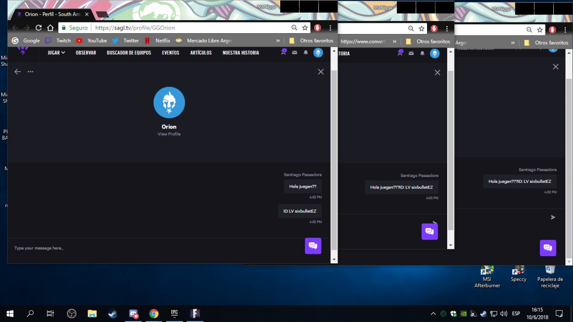Open the OBSERVAR menu item
Image resolution: width=573 pixels, height=322 pixels.
point(86,53)
